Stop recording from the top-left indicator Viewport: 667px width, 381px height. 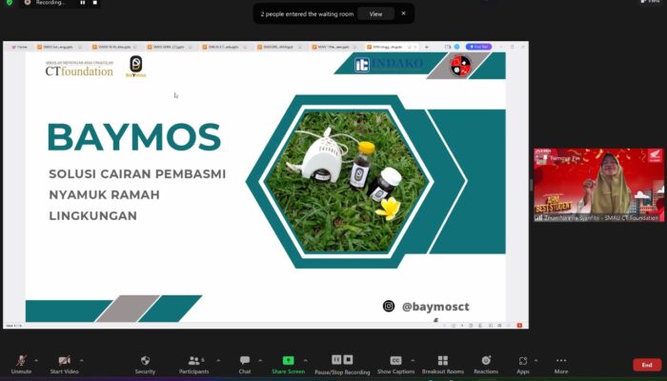pos(95,3)
